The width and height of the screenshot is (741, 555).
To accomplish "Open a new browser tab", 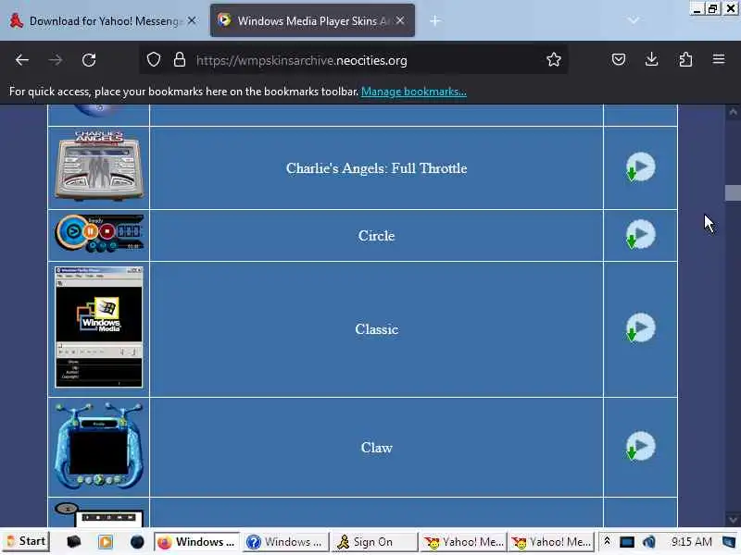I will [435, 20].
